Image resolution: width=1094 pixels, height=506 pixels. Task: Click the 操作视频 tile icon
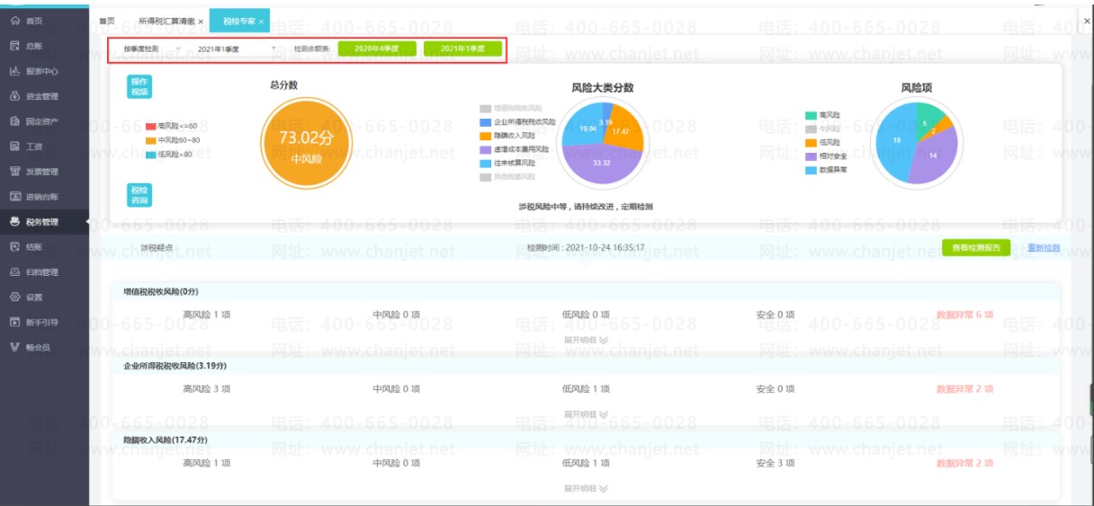(x=140, y=86)
